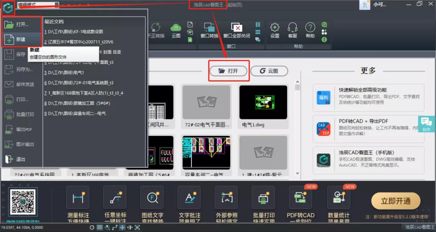
Task: Click magnifier icon in status bar
Action: click(107, 228)
